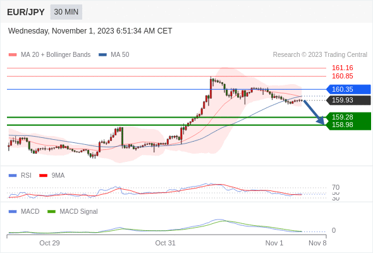This screenshot has height=253, width=373.
Task: Click the 30 MIN timeframe button
Action: point(66,12)
